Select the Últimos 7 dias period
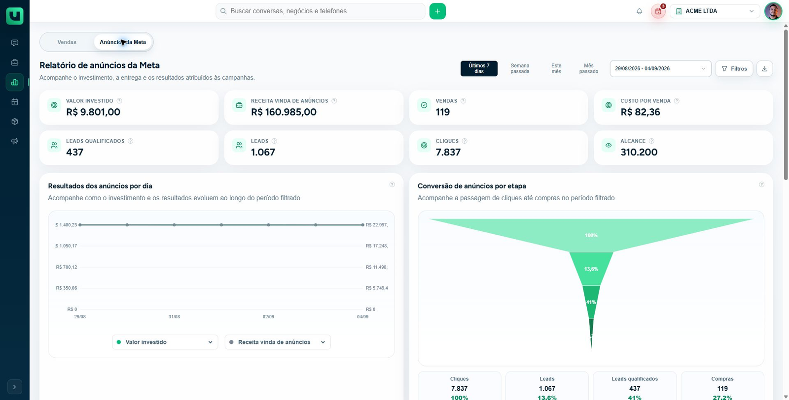 click(479, 68)
